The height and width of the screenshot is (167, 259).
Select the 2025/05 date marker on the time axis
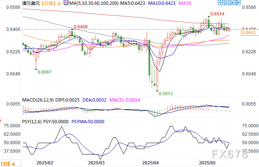coord(207,163)
